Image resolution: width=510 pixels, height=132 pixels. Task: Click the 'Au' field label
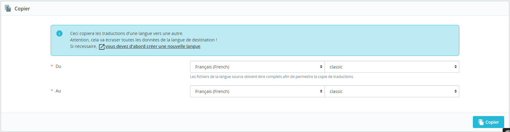click(x=58, y=91)
